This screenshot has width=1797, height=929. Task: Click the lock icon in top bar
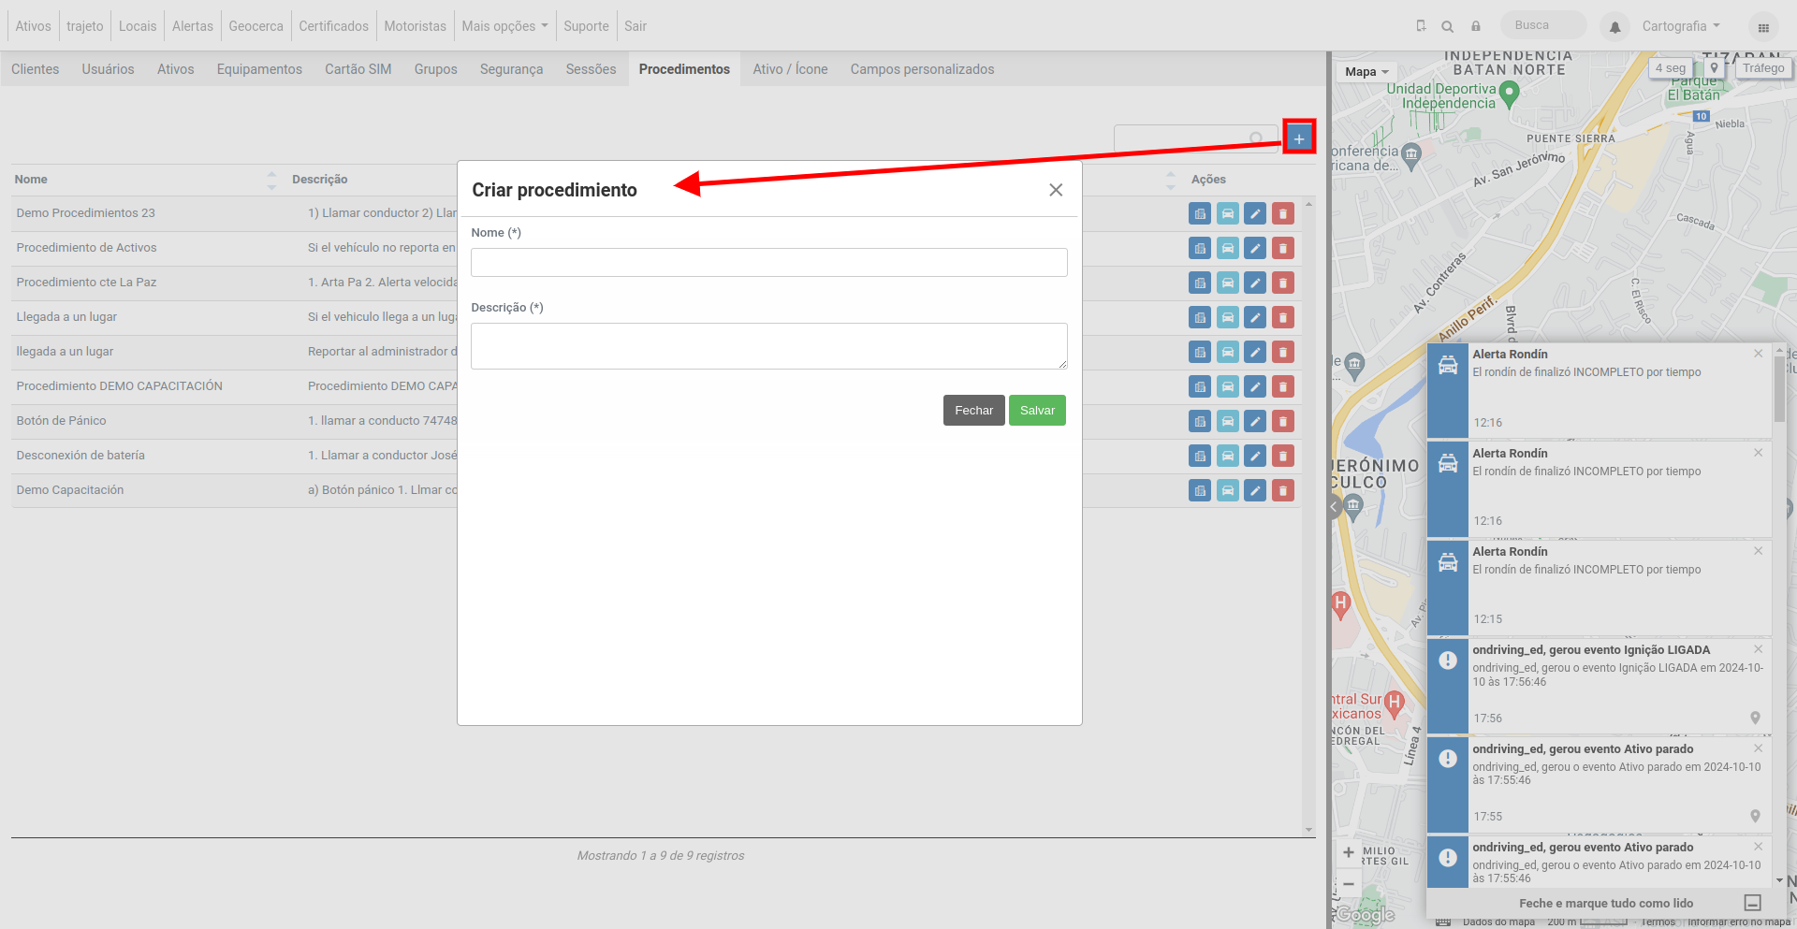point(1476,26)
